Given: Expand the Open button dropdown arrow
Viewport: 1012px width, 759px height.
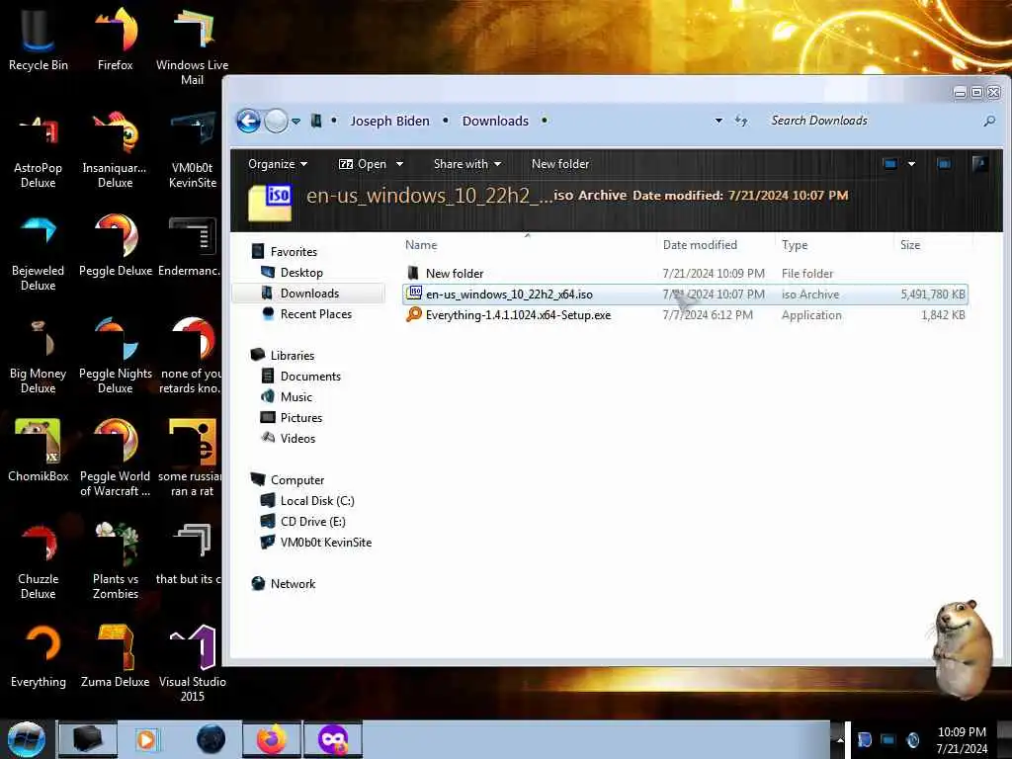Looking at the screenshot, I should coord(399,164).
